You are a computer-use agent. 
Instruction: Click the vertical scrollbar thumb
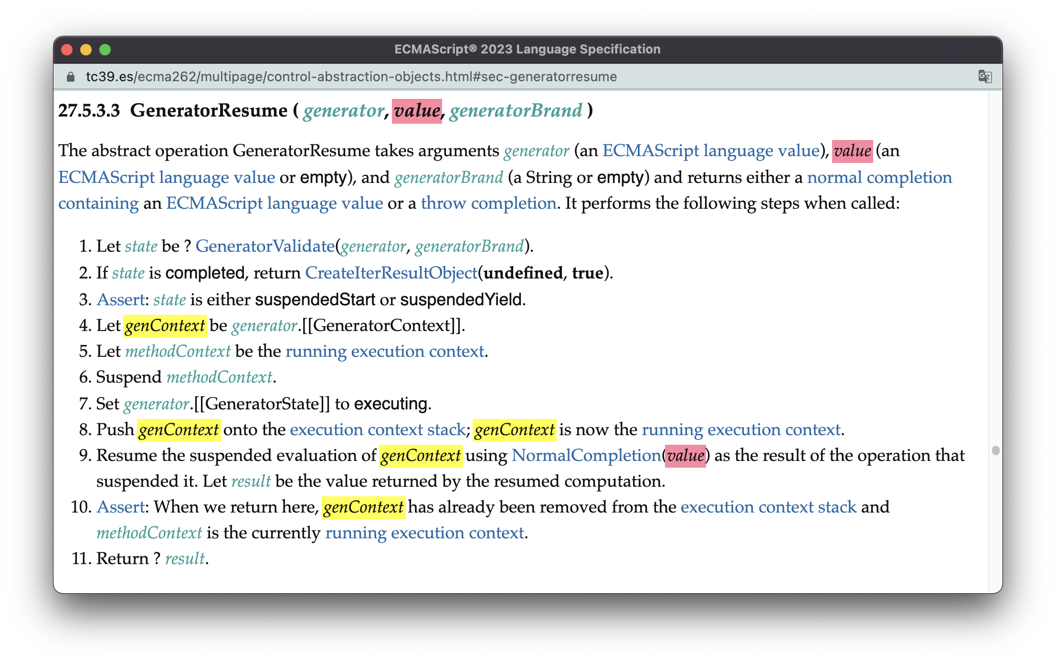995,450
